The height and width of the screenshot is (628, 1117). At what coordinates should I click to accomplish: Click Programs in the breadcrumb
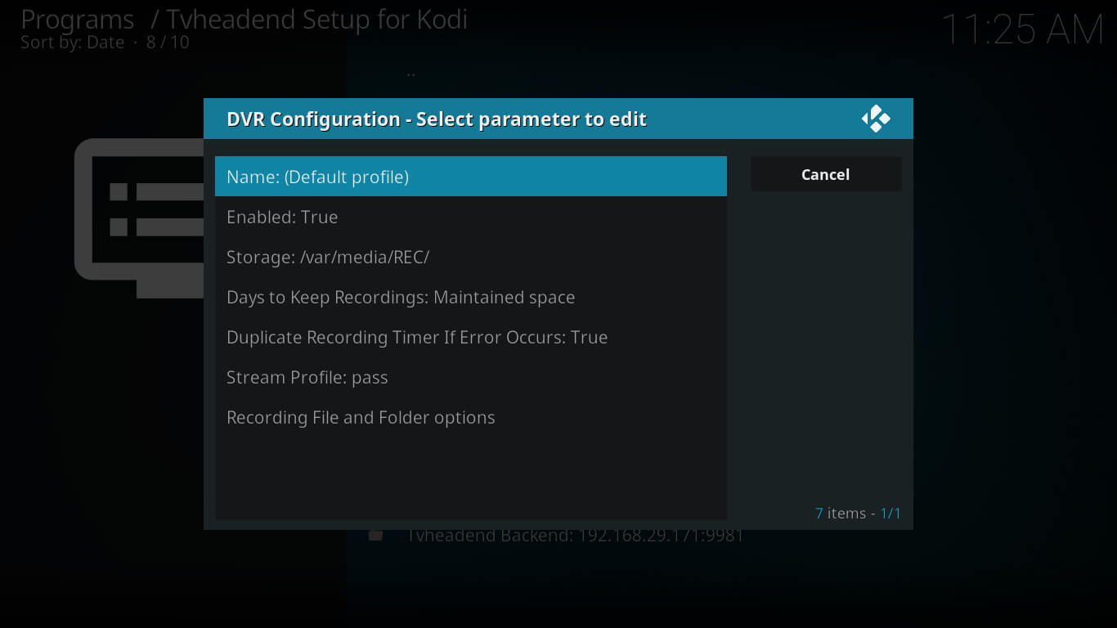click(x=77, y=19)
